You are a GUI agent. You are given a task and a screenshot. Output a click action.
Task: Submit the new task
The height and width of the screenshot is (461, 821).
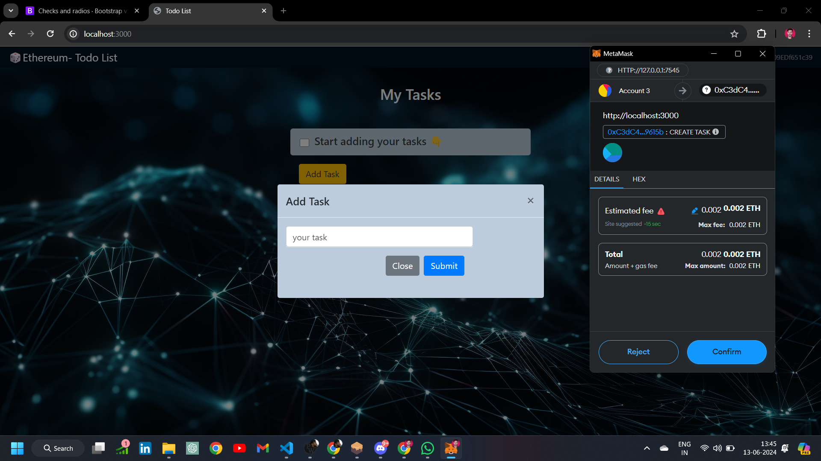[444, 266]
